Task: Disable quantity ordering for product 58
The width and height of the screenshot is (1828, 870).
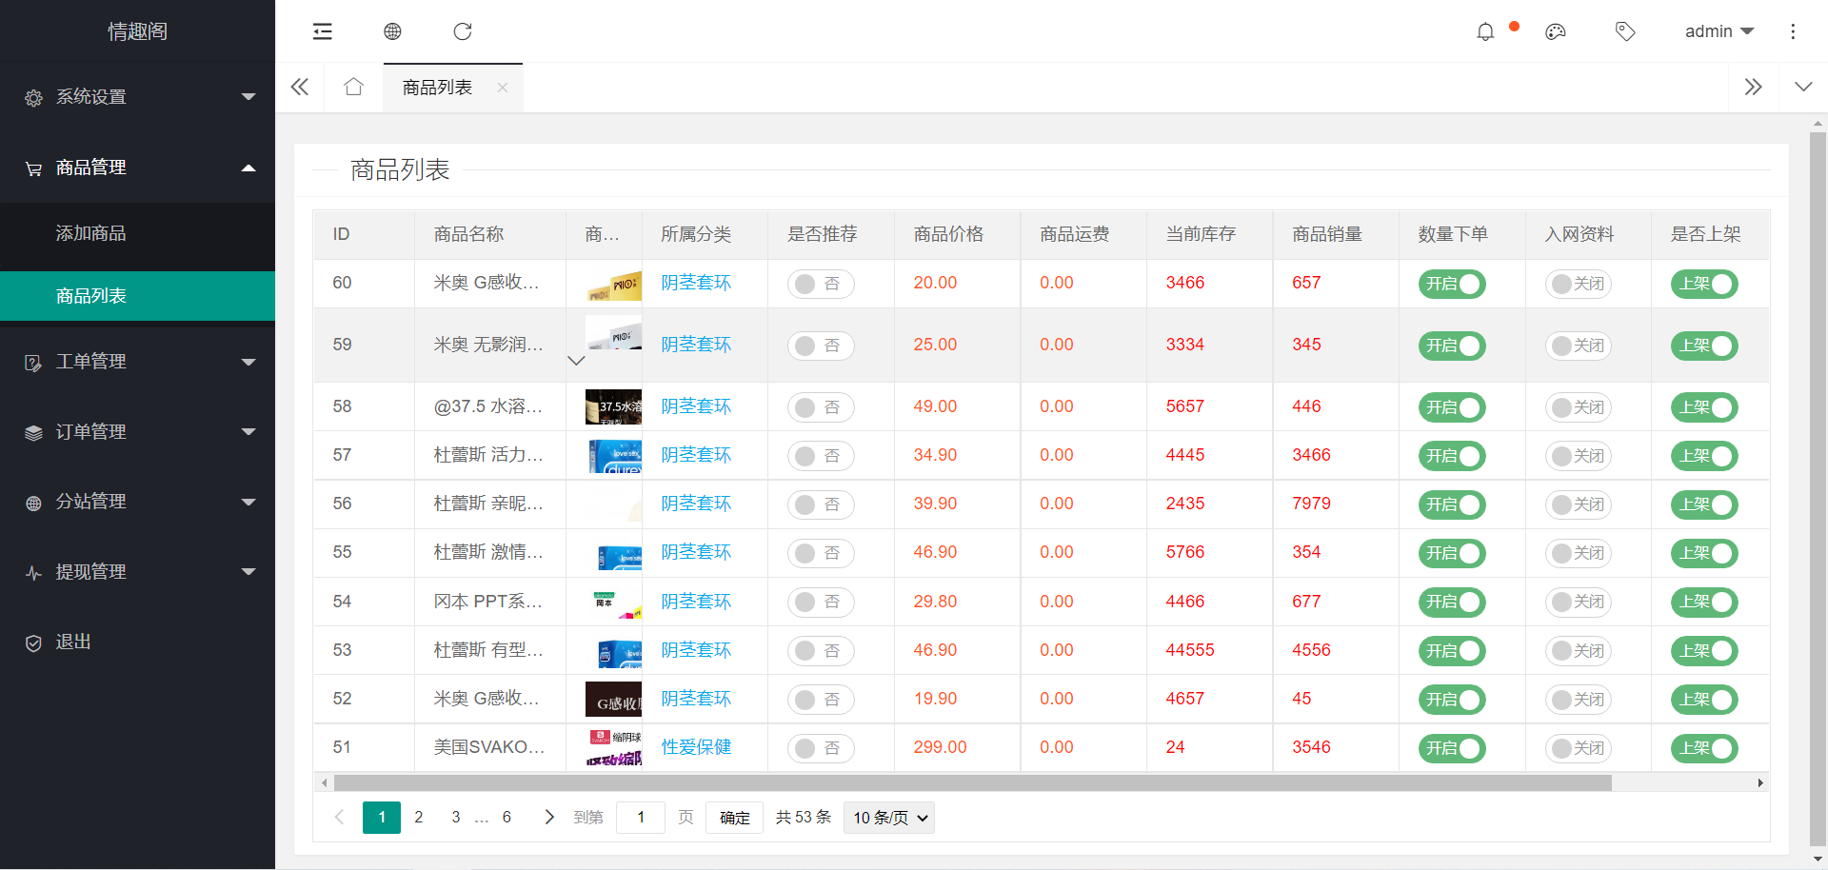Action: click(1452, 407)
